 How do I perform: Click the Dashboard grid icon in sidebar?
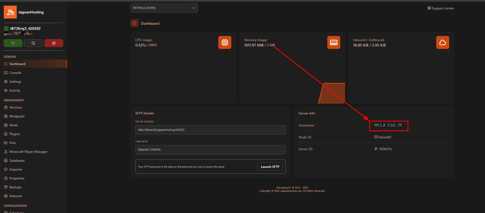6,64
